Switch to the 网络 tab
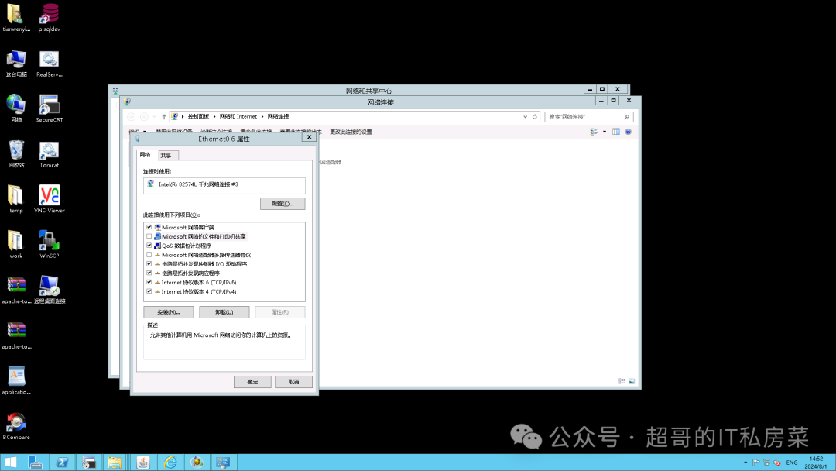836x471 pixels. 145,155
